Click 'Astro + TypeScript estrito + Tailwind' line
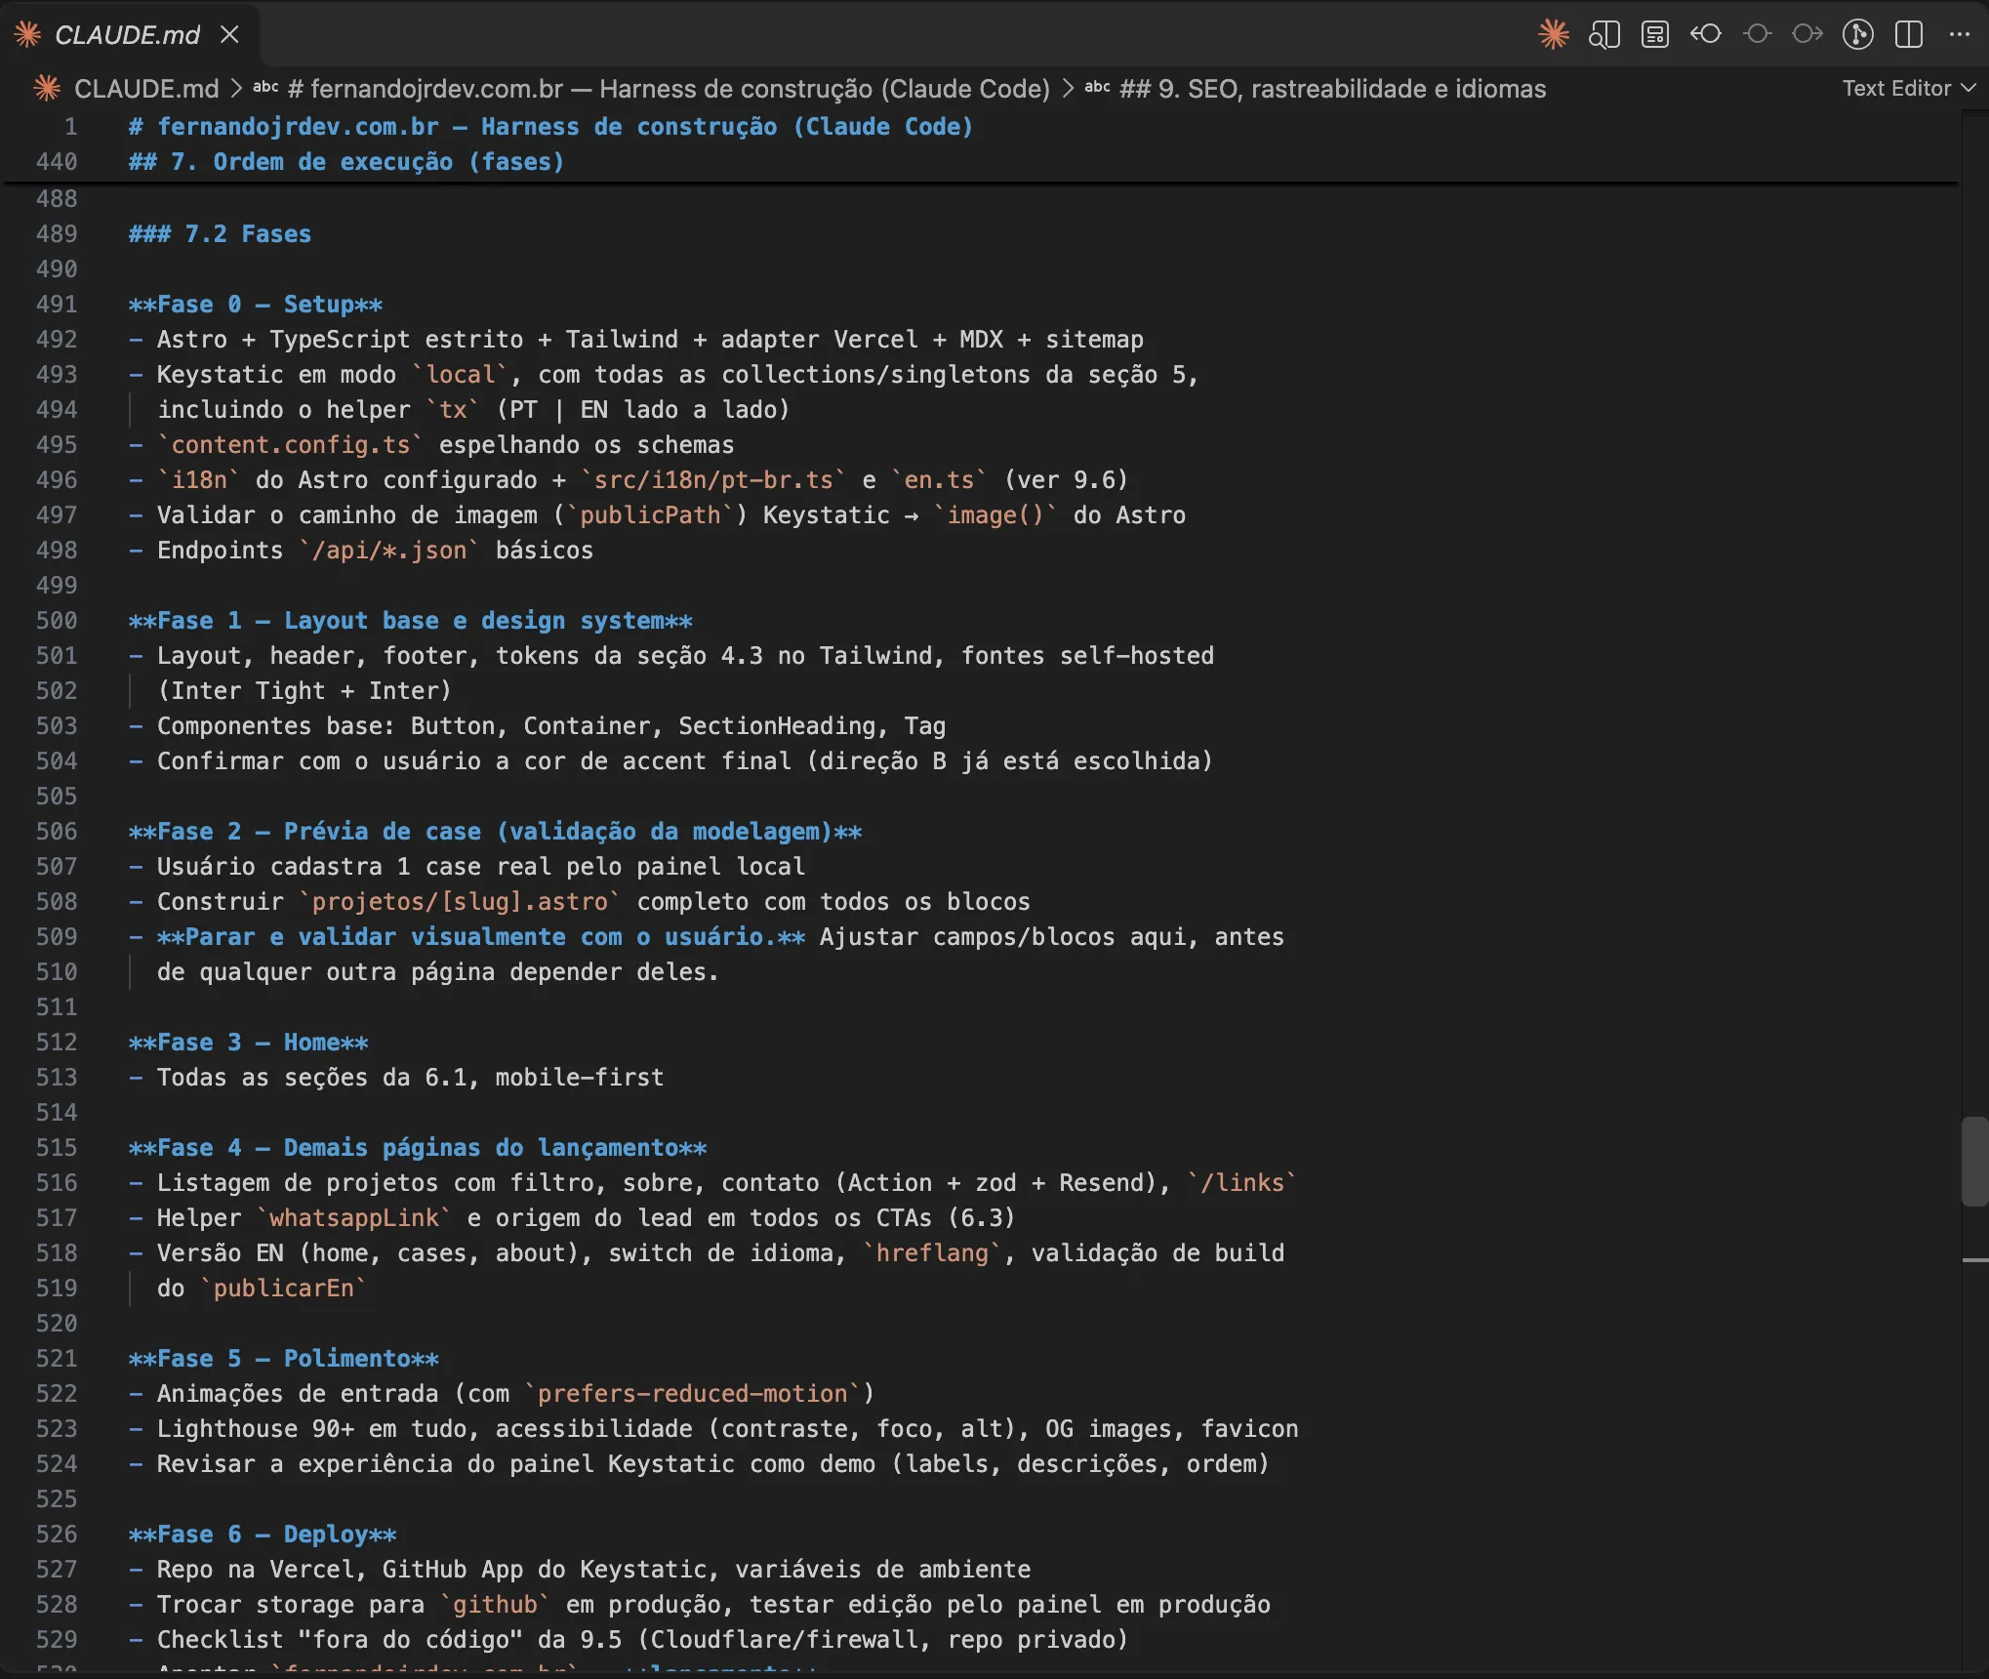The height and width of the screenshot is (1679, 1989). coord(636,340)
